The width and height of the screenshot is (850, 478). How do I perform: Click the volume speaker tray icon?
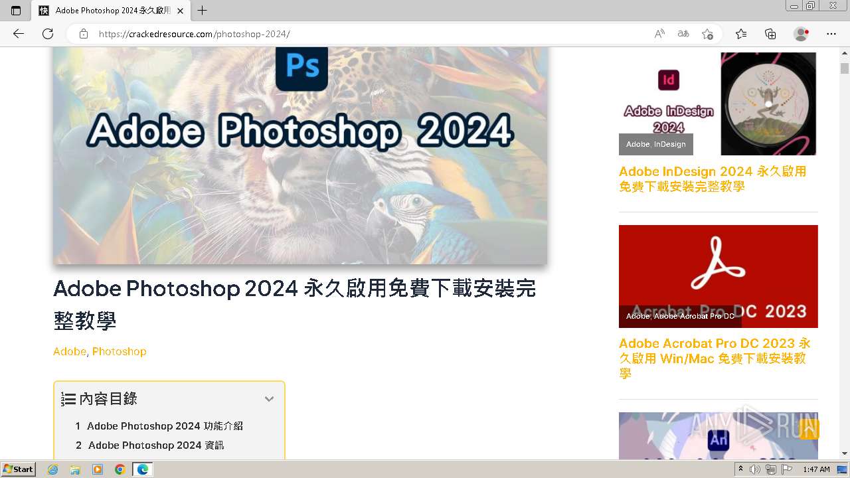(x=755, y=469)
